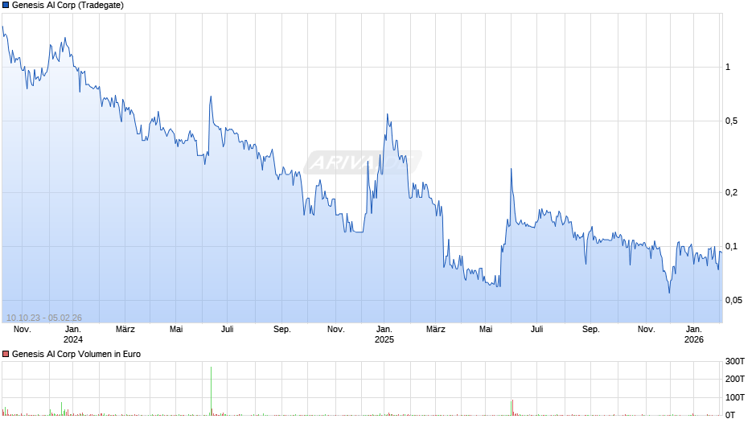
Task: Click the volume axis label '200T'
Action: [x=735, y=379]
